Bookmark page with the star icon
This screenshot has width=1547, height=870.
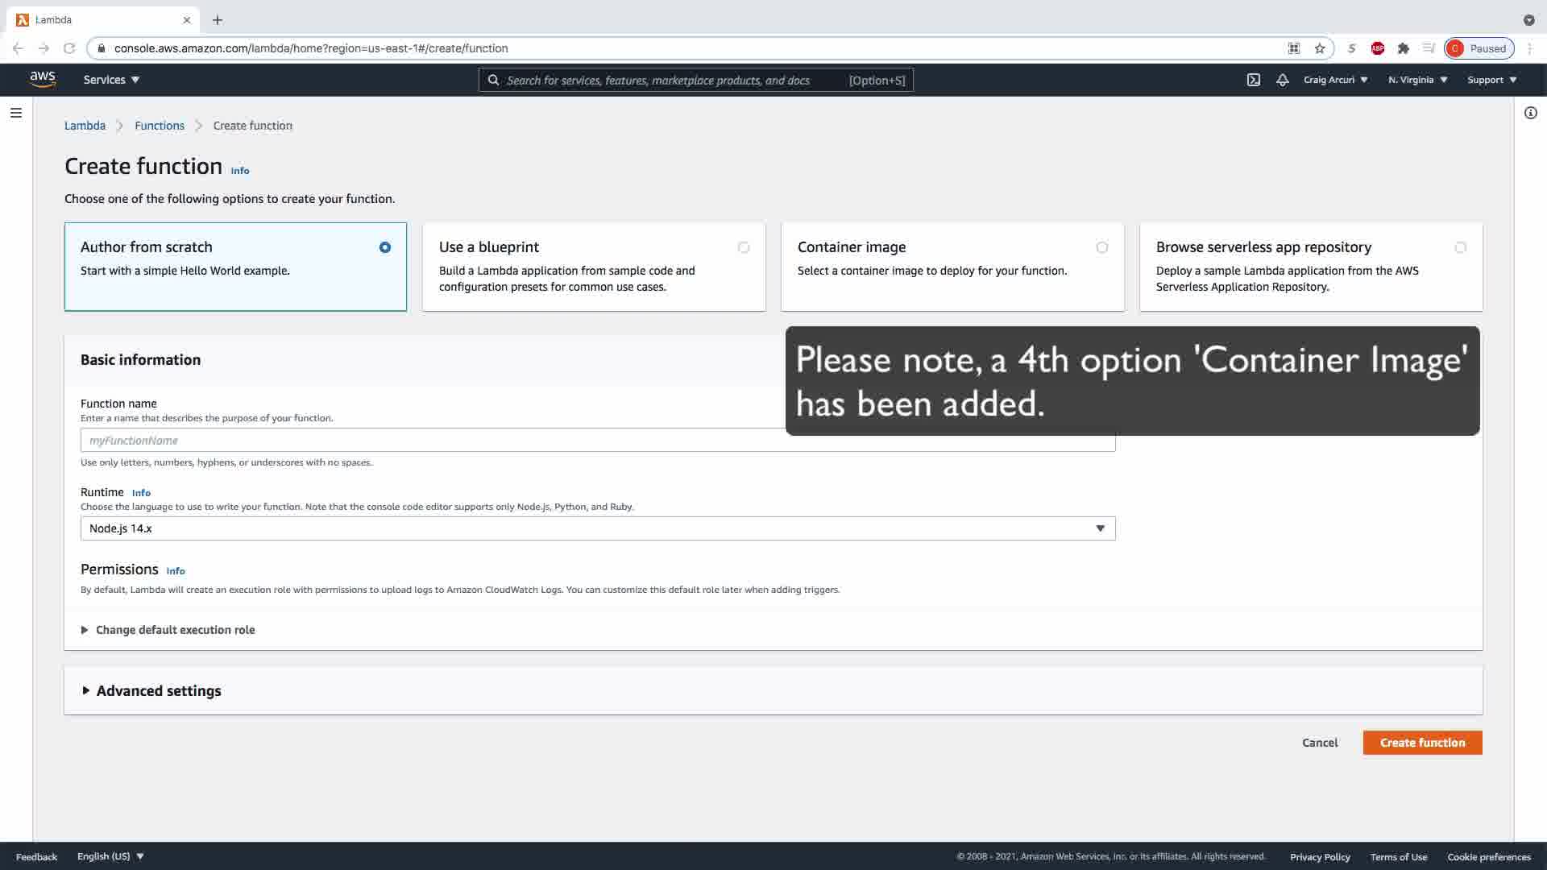click(1320, 48)
